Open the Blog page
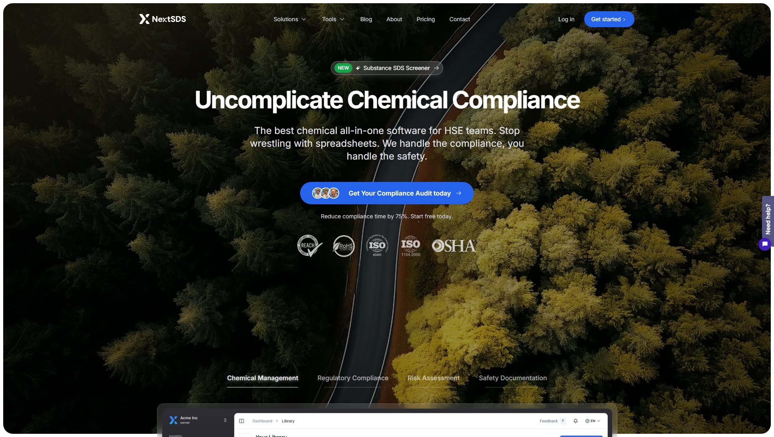 tap(366, 19)
